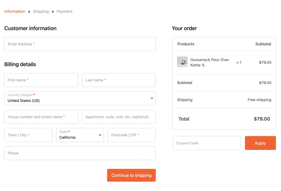Click the Town / City field
Viewport: 281px width, 191px height.
click(x=28, y=135)
